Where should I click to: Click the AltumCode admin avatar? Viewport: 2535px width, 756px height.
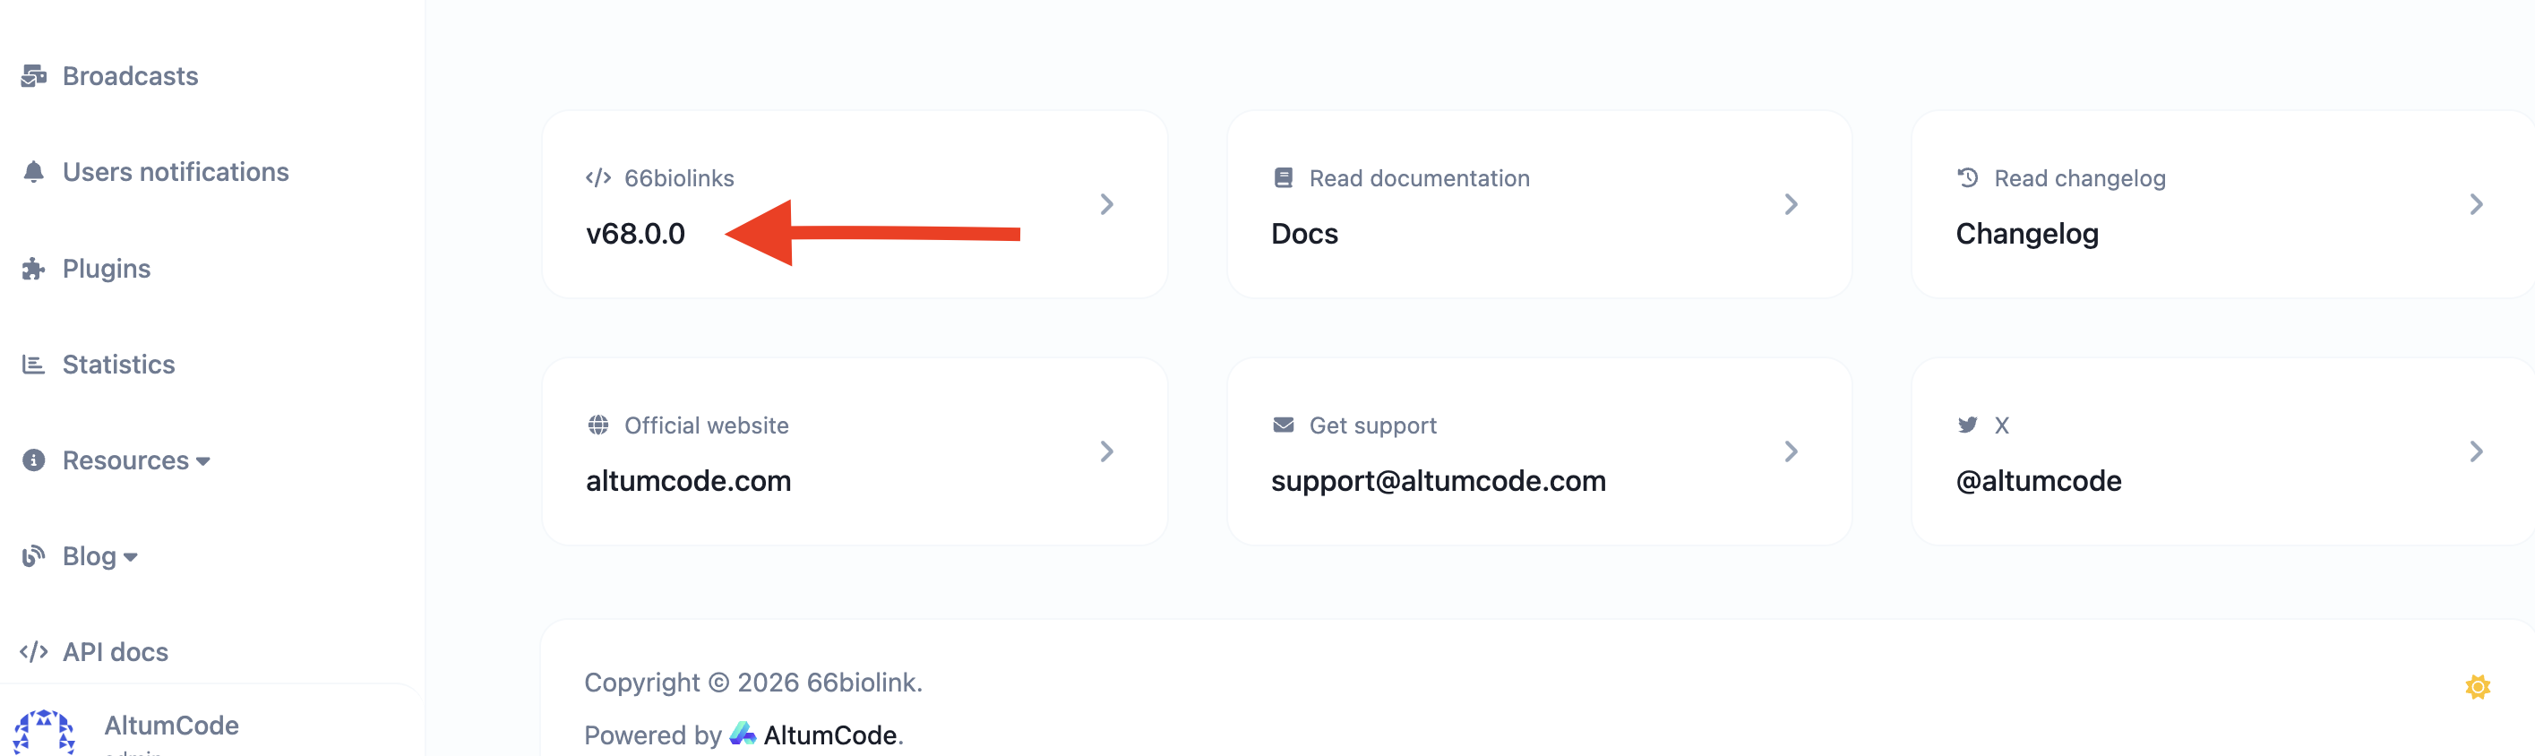click(x=44, y=733)
